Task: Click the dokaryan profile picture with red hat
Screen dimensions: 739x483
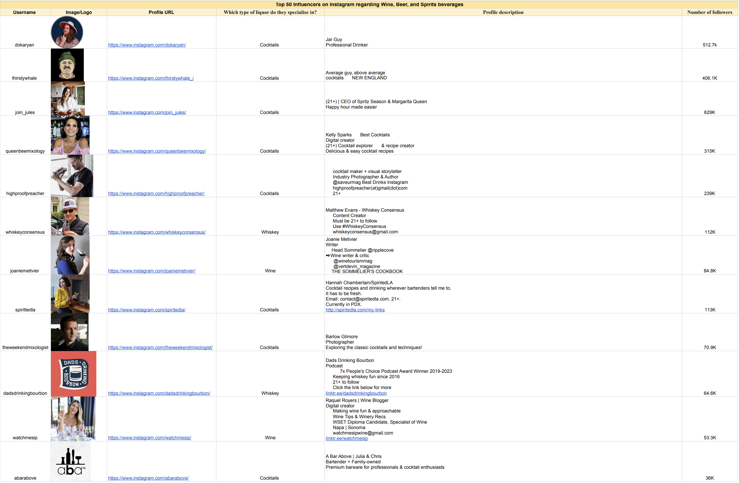Action: pyautogui.click(x=67, y=32)
